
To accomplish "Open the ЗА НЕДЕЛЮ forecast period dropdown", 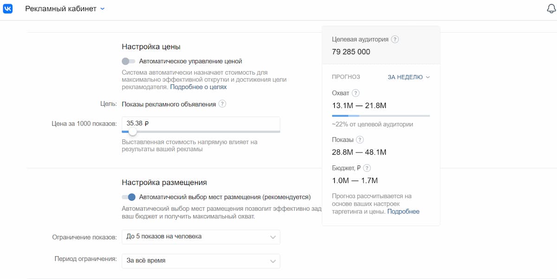I will (408, 77).
